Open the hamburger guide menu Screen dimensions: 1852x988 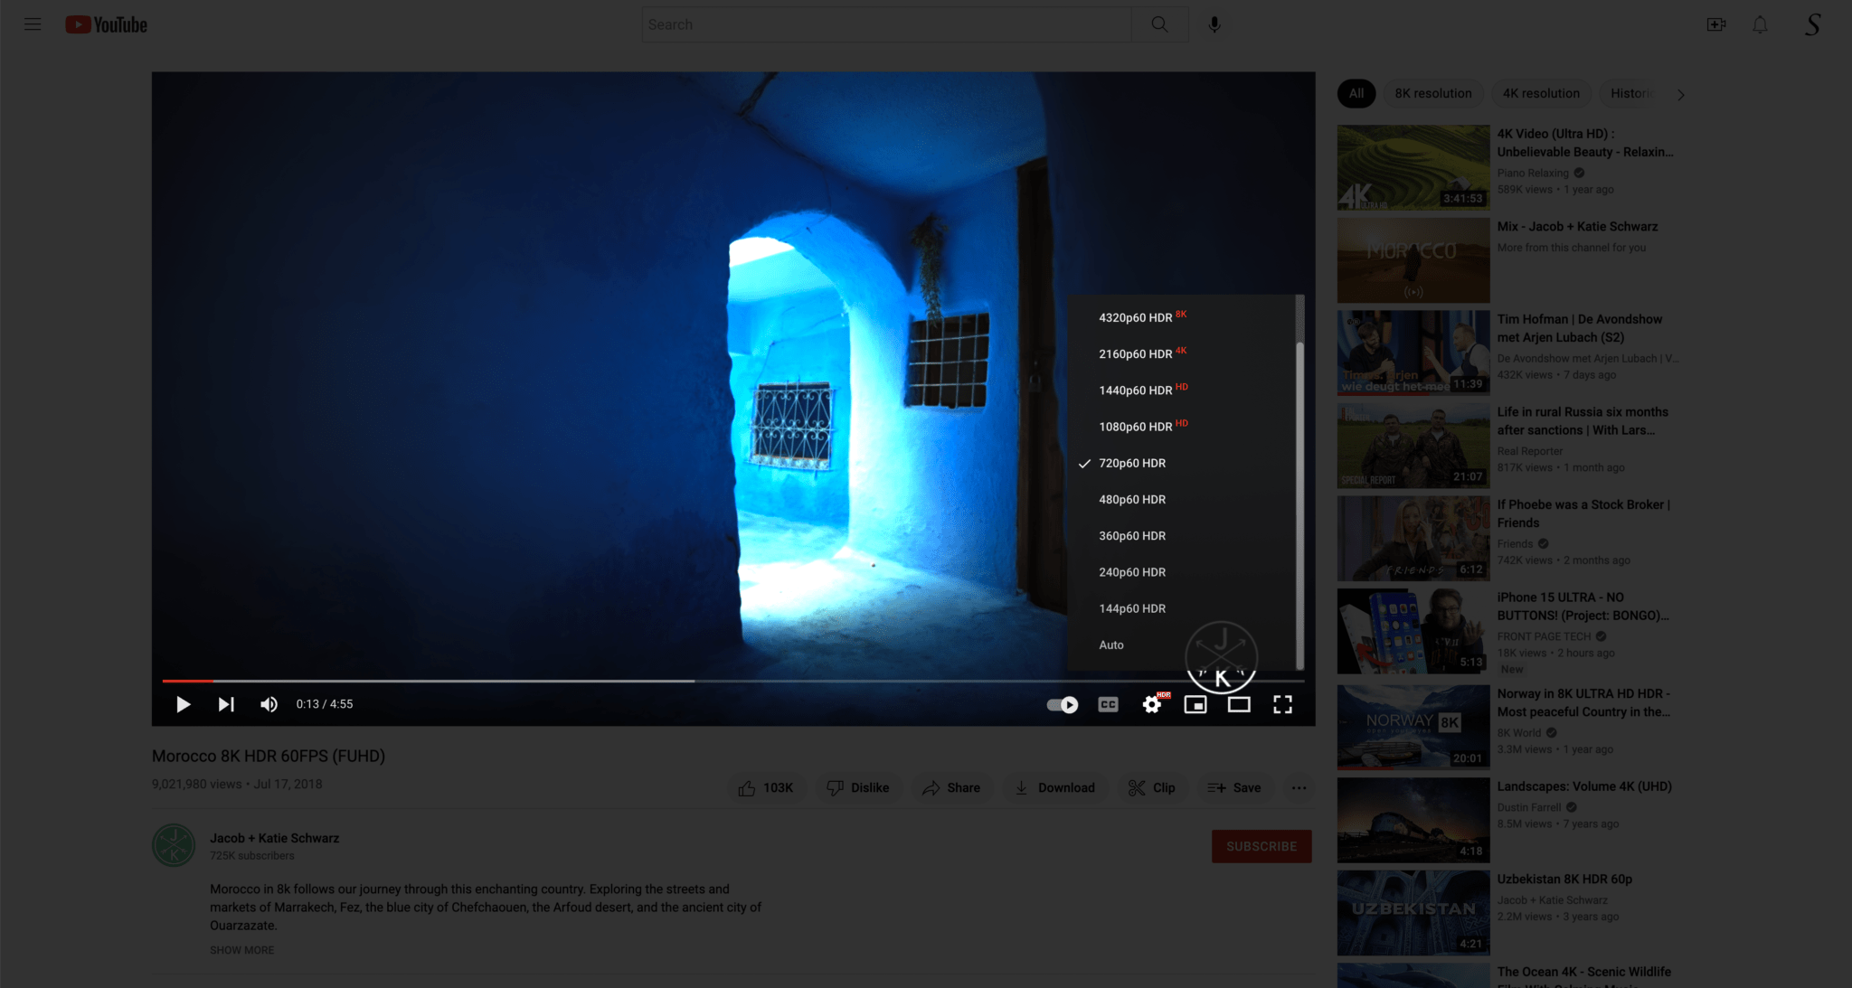[33, 24]
